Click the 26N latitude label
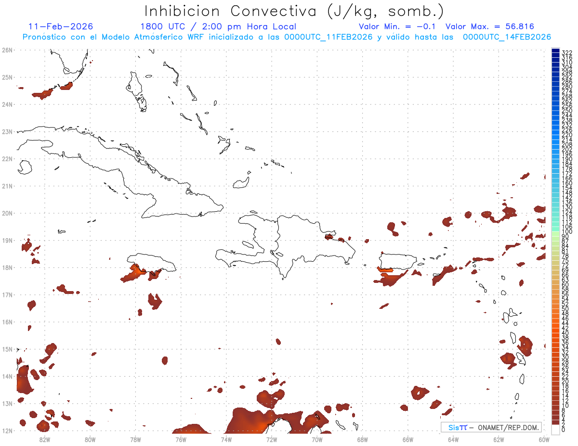 coord(7,50)
